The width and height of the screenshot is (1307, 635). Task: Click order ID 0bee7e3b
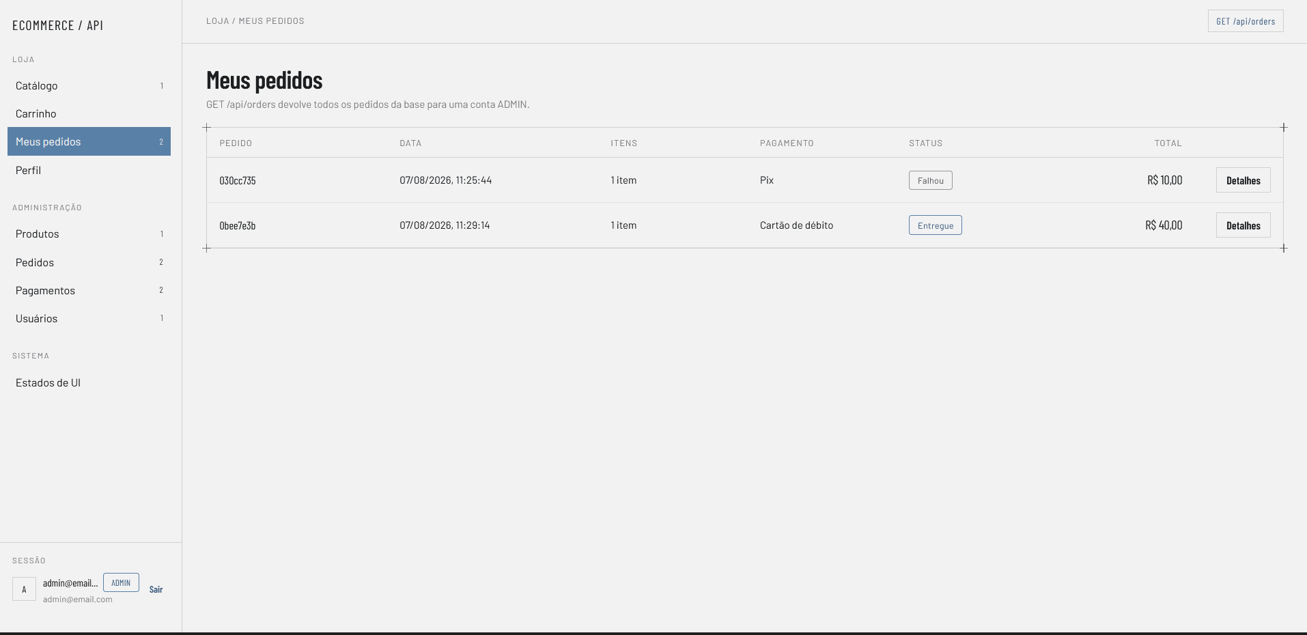[238, 225]
